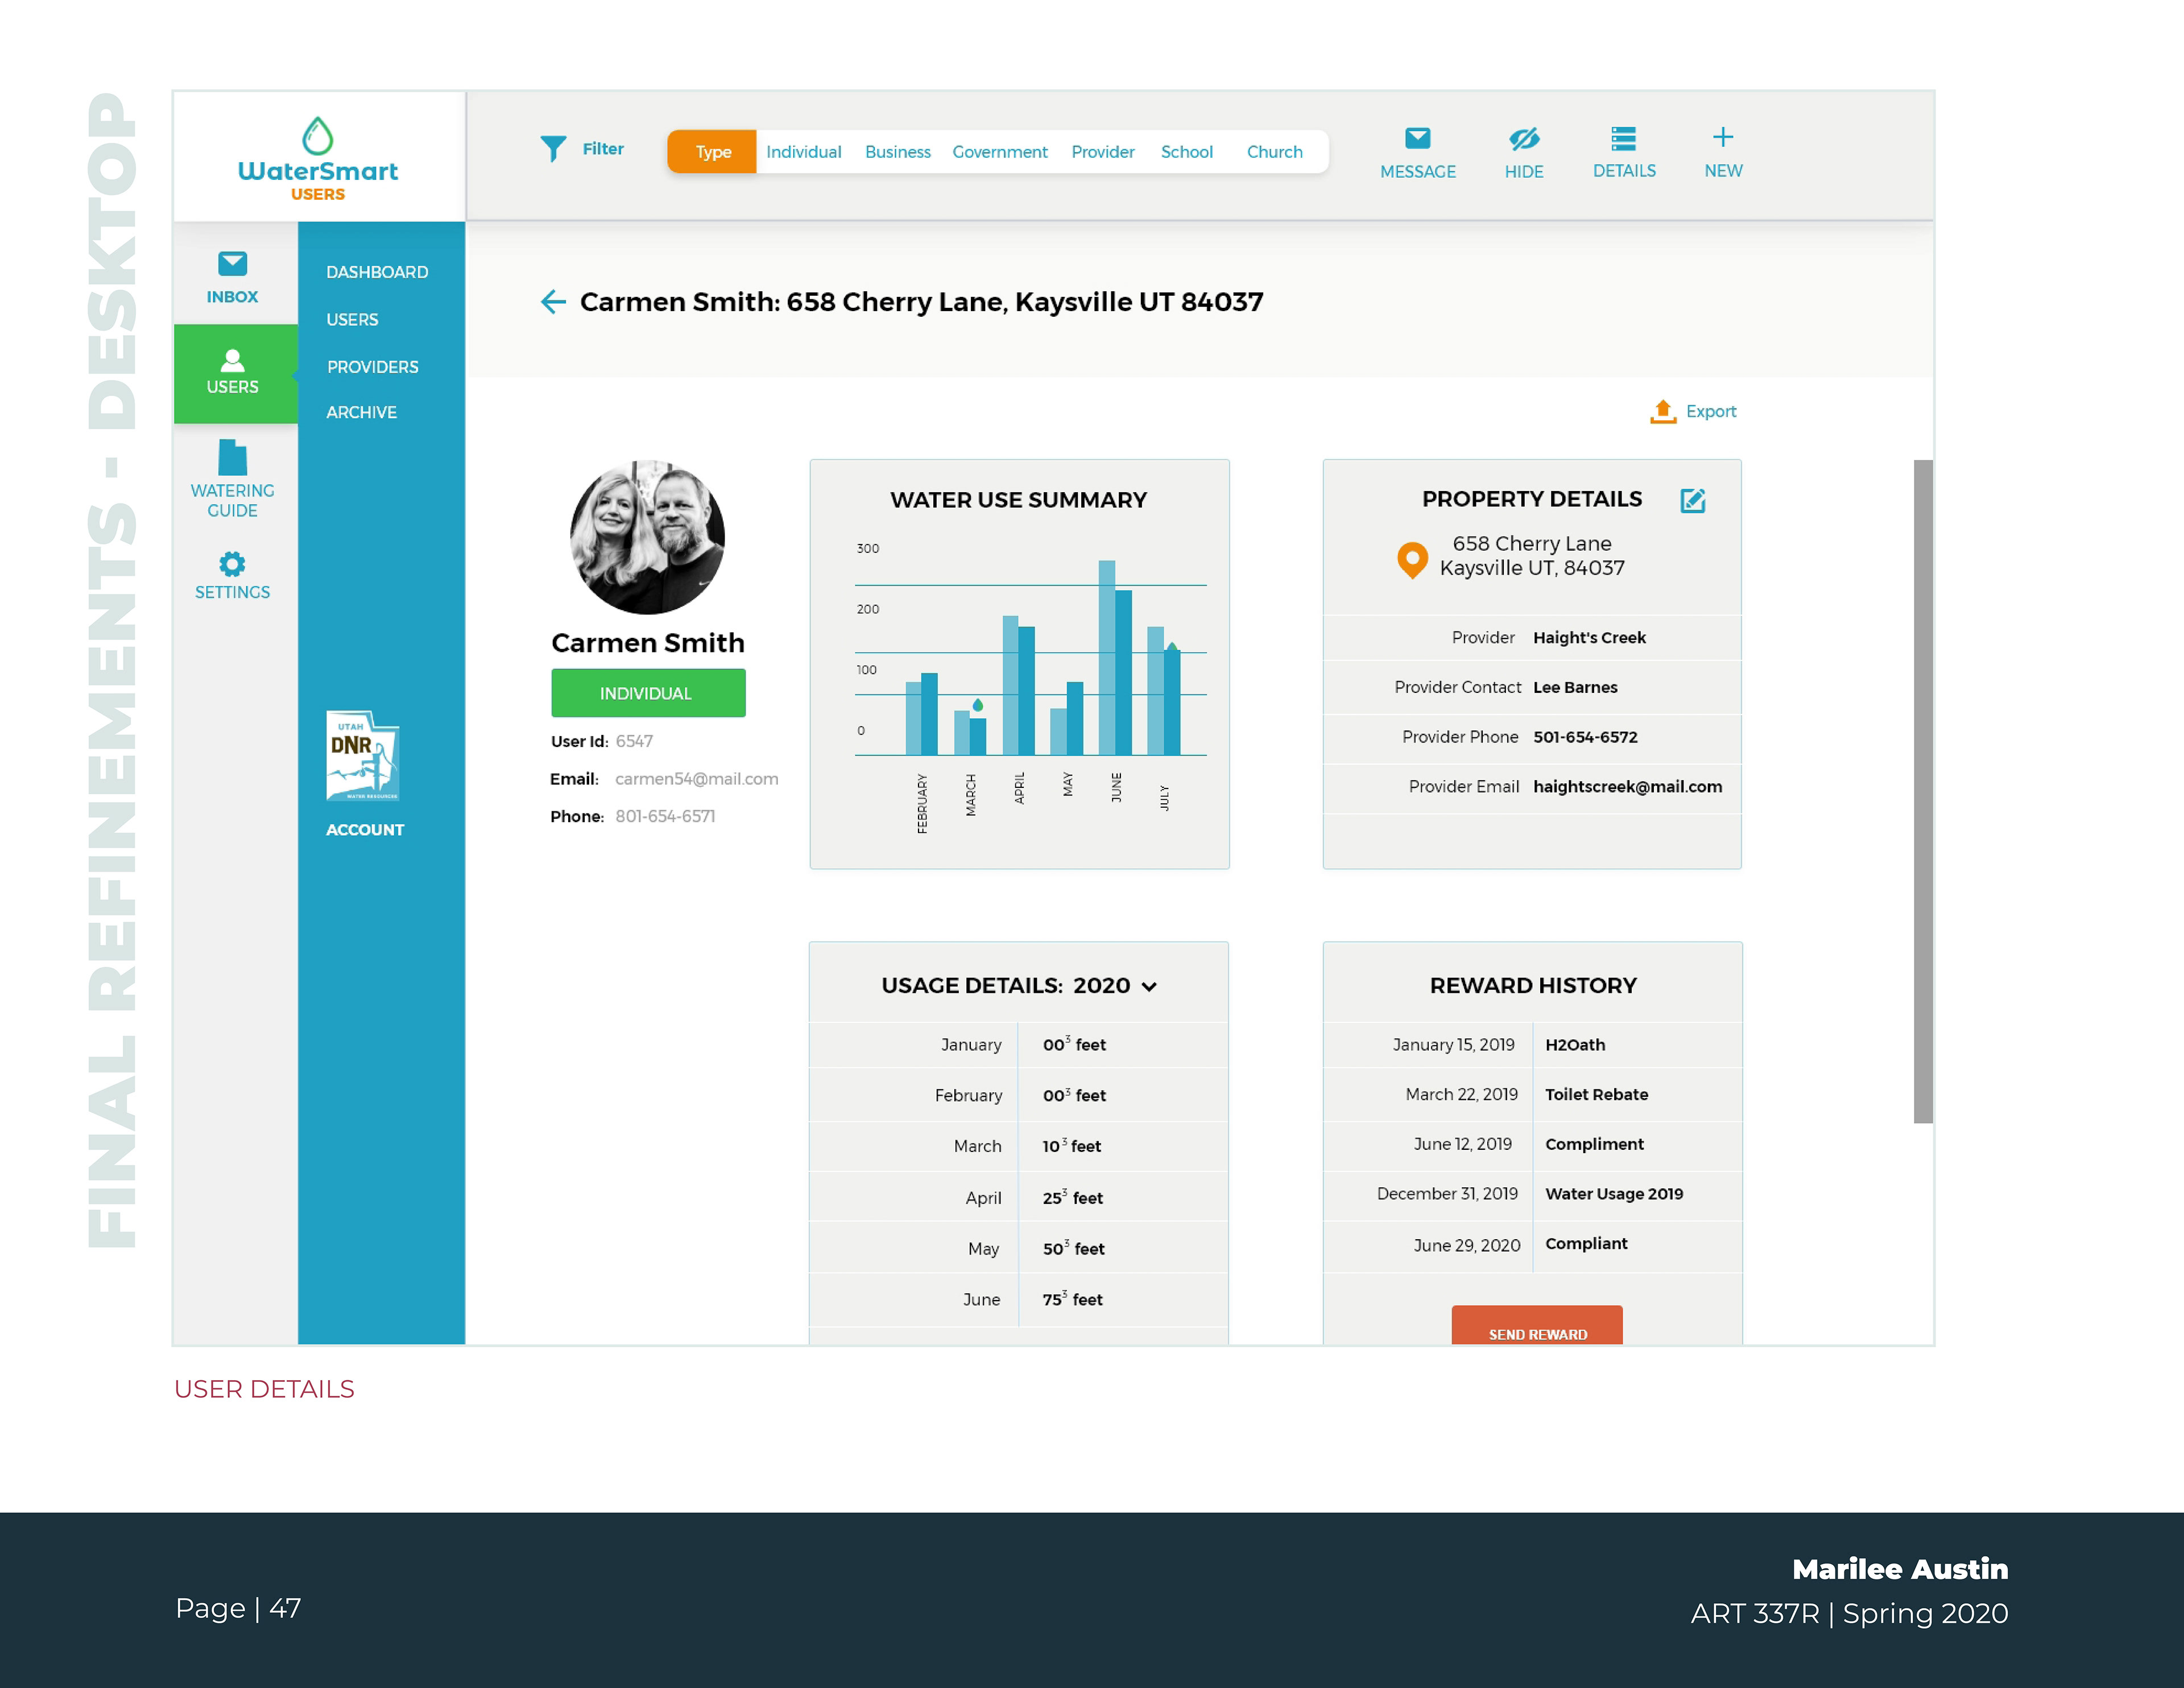Filter by Business type

click(897, 152)
